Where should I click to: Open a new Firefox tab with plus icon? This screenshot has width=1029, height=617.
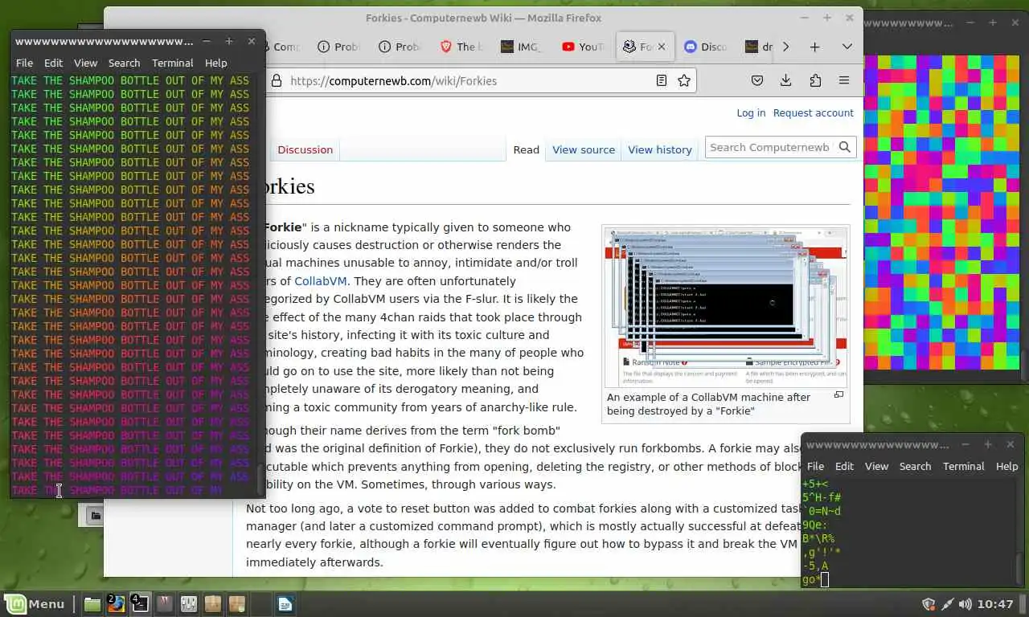point(814,47)
